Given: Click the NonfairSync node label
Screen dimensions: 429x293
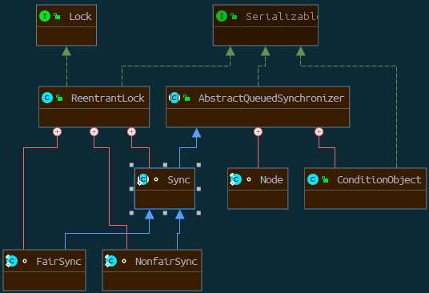Looking at the screenshot, I should tap(166, 261).
